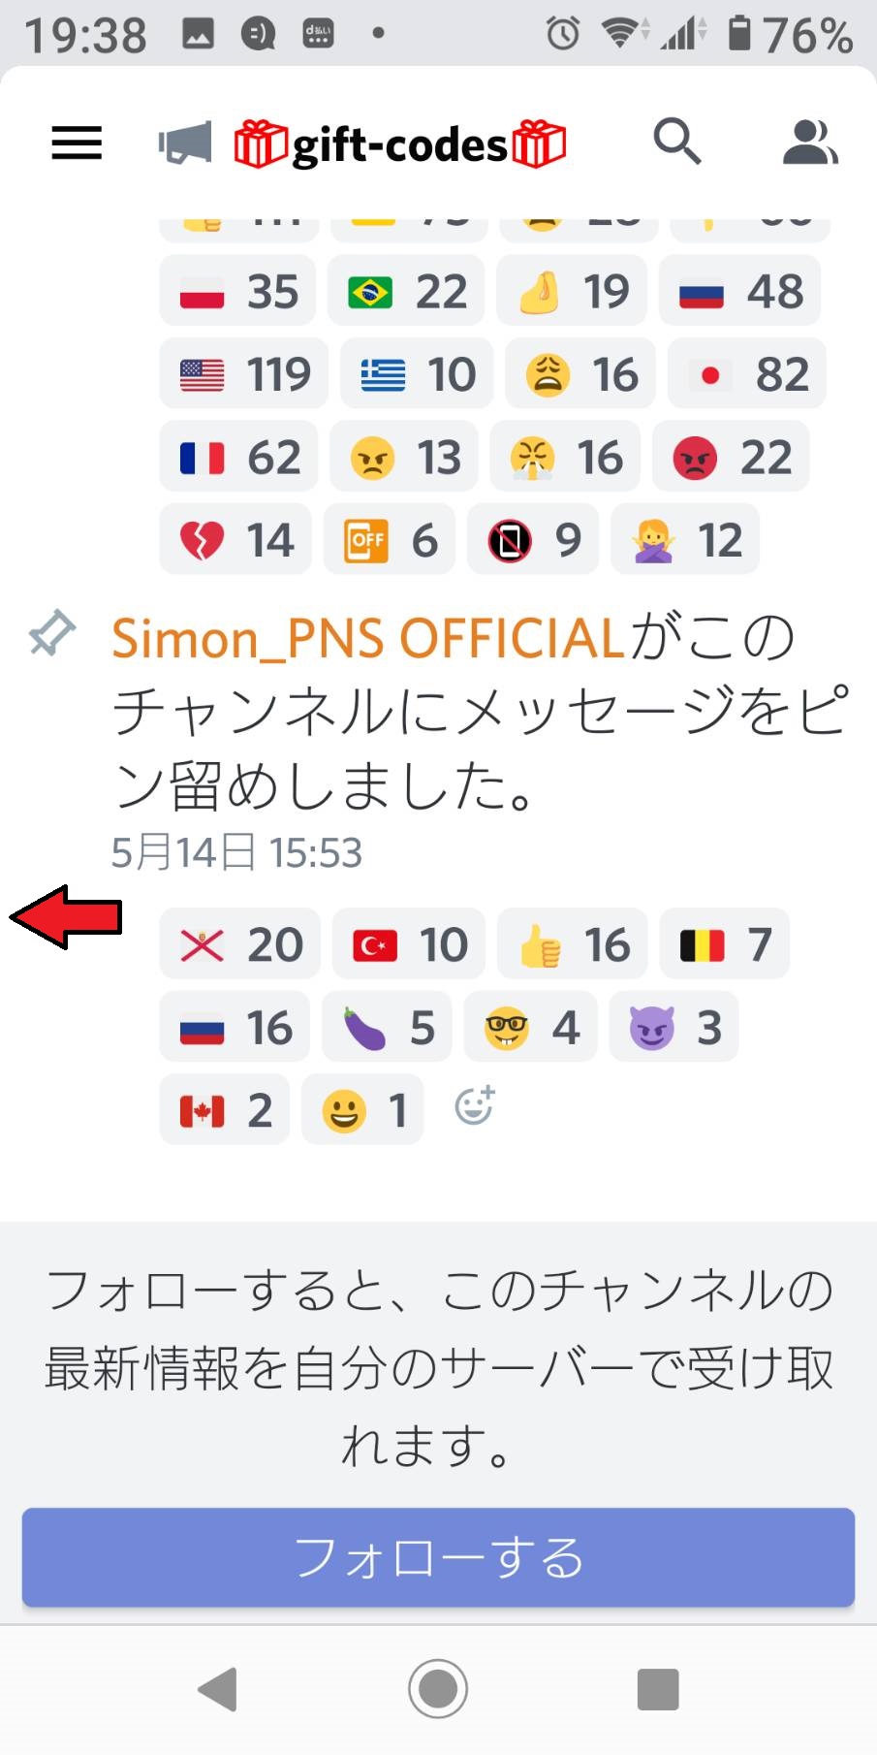Tap the gift-codes channel title
The height and width of the screenshot is (1755, 877).
point(399,144)
